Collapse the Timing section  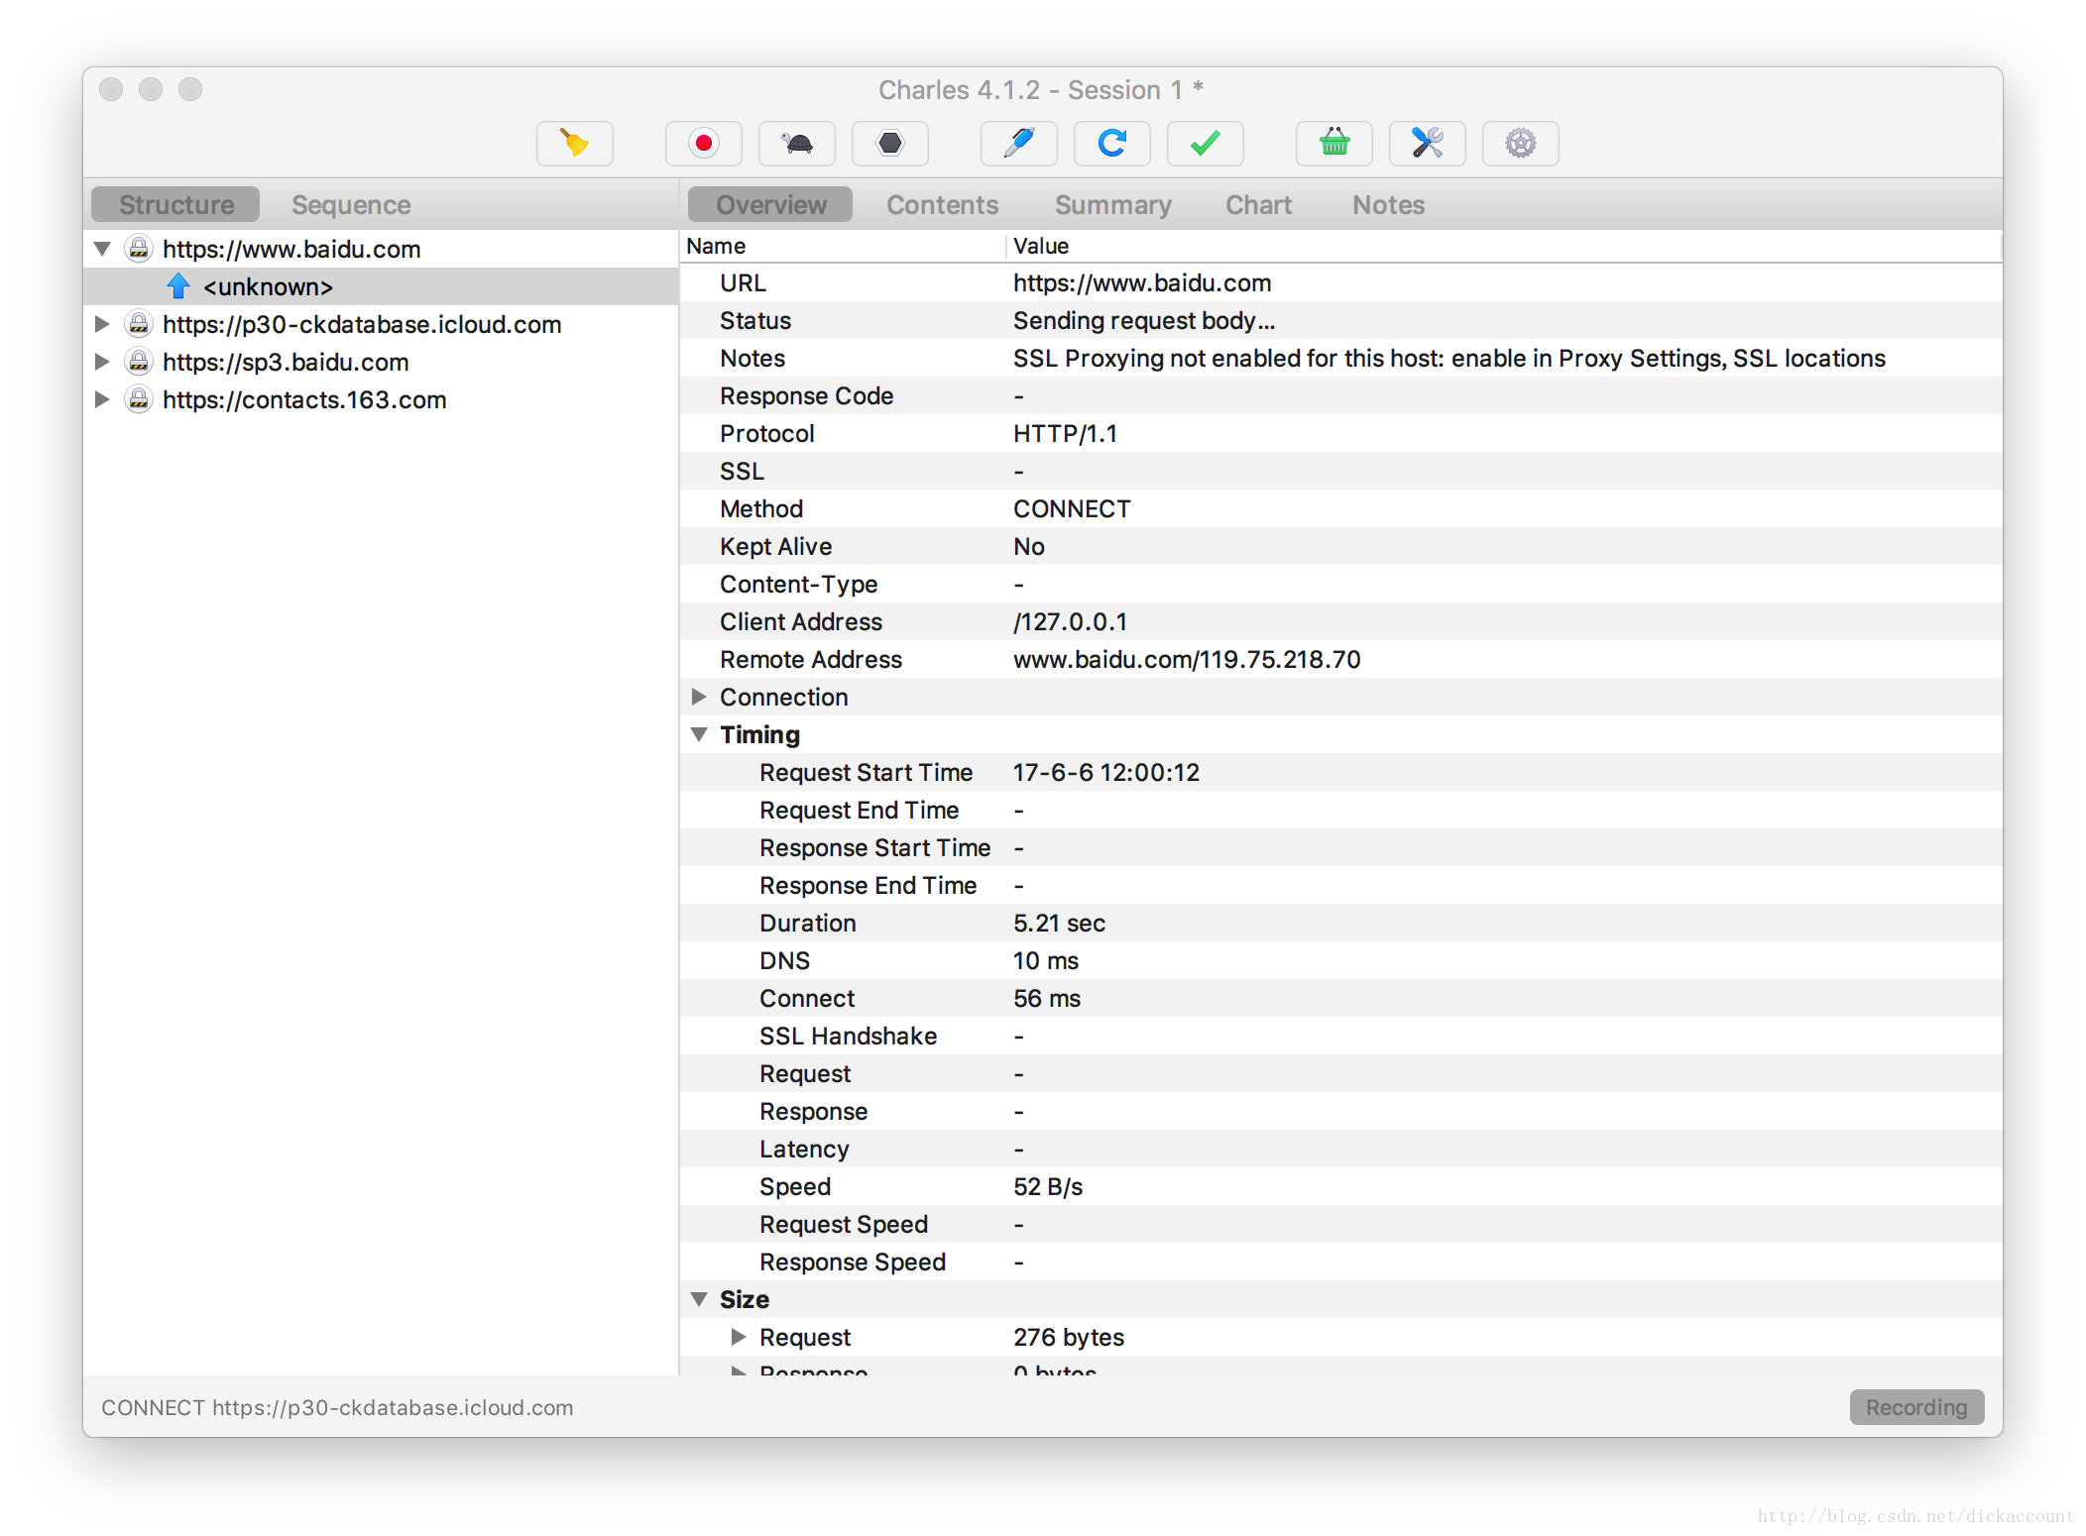click(x=699, y=734)
